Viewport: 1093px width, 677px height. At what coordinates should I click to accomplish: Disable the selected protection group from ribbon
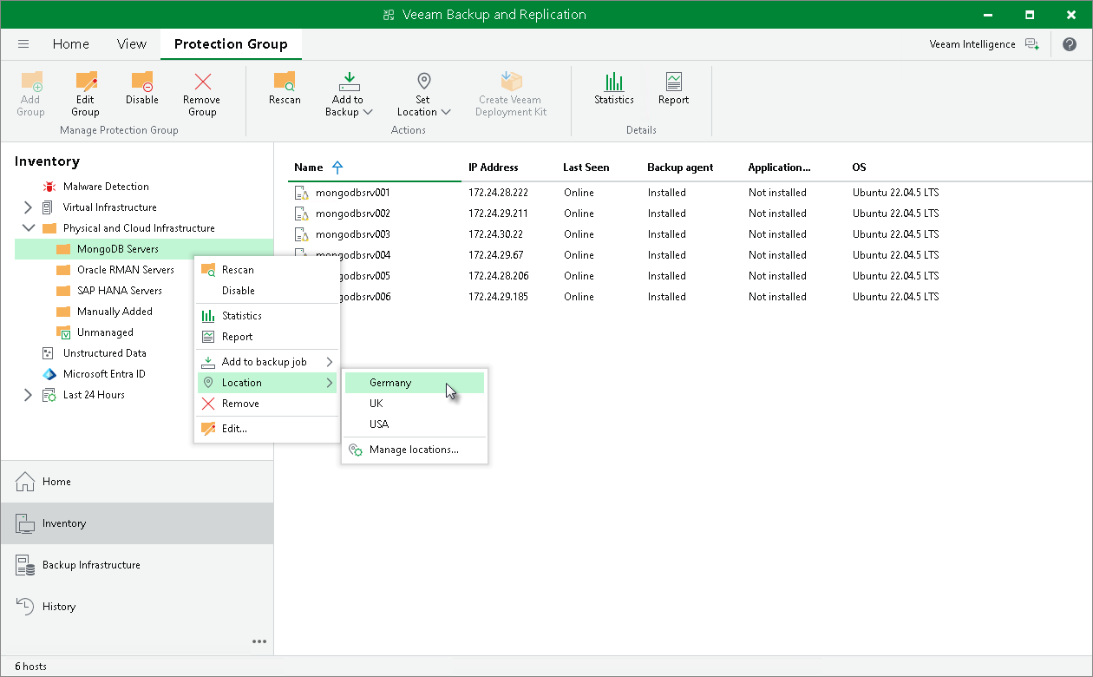[x=141, y=89]
